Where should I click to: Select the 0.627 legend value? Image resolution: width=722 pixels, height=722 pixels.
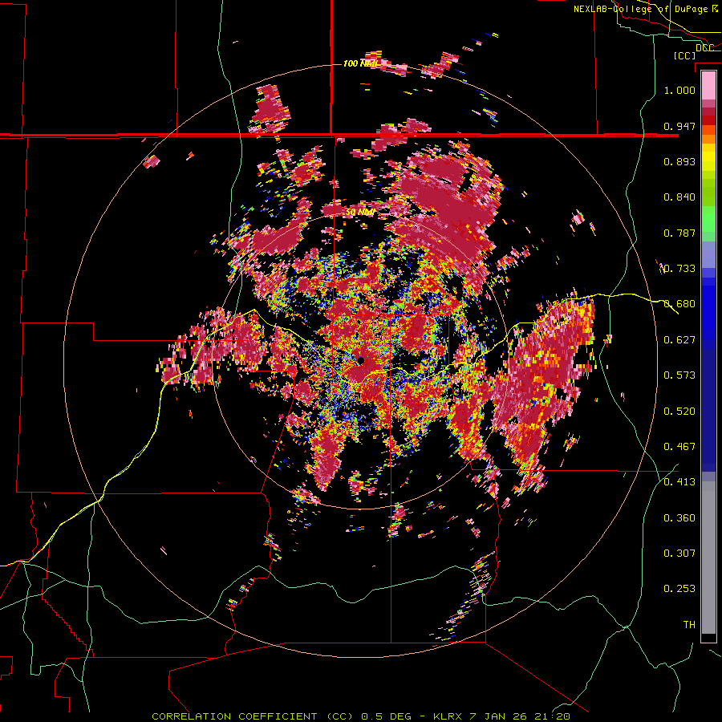click(x=679, y=340)
